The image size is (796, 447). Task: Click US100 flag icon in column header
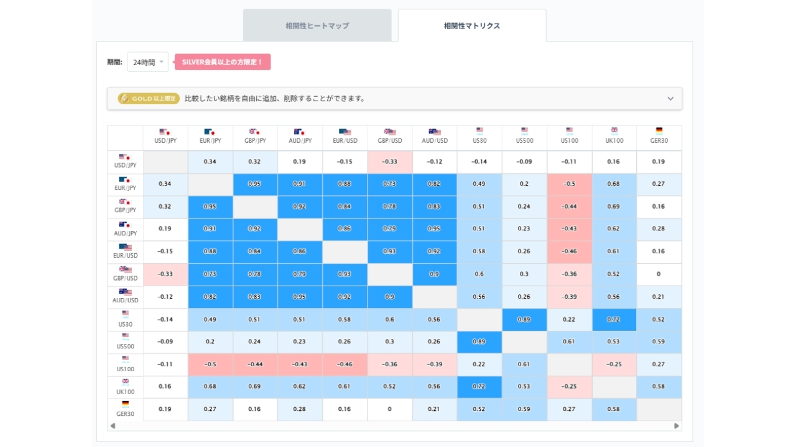[569, 131]
